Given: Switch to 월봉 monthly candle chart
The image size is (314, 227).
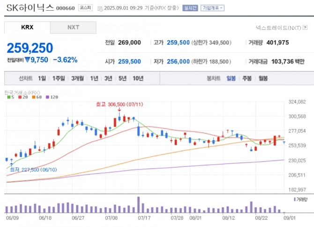Looking at the screenshot, I should 262,78.
